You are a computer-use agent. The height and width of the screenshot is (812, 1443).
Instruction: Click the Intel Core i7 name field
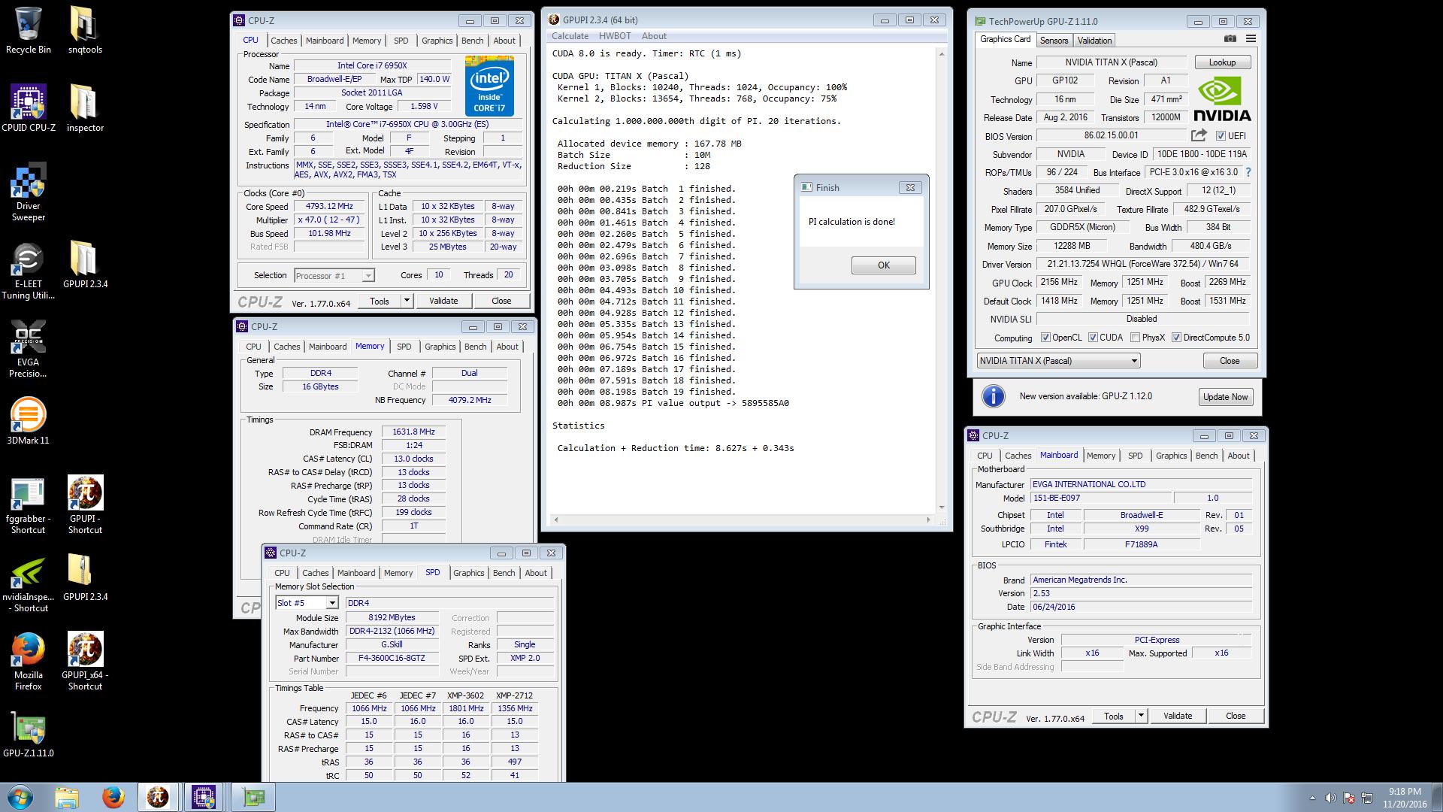[372, 66]
